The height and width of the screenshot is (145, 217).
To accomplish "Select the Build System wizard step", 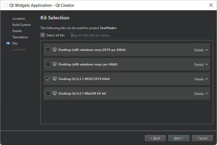I will click(22, 25).
